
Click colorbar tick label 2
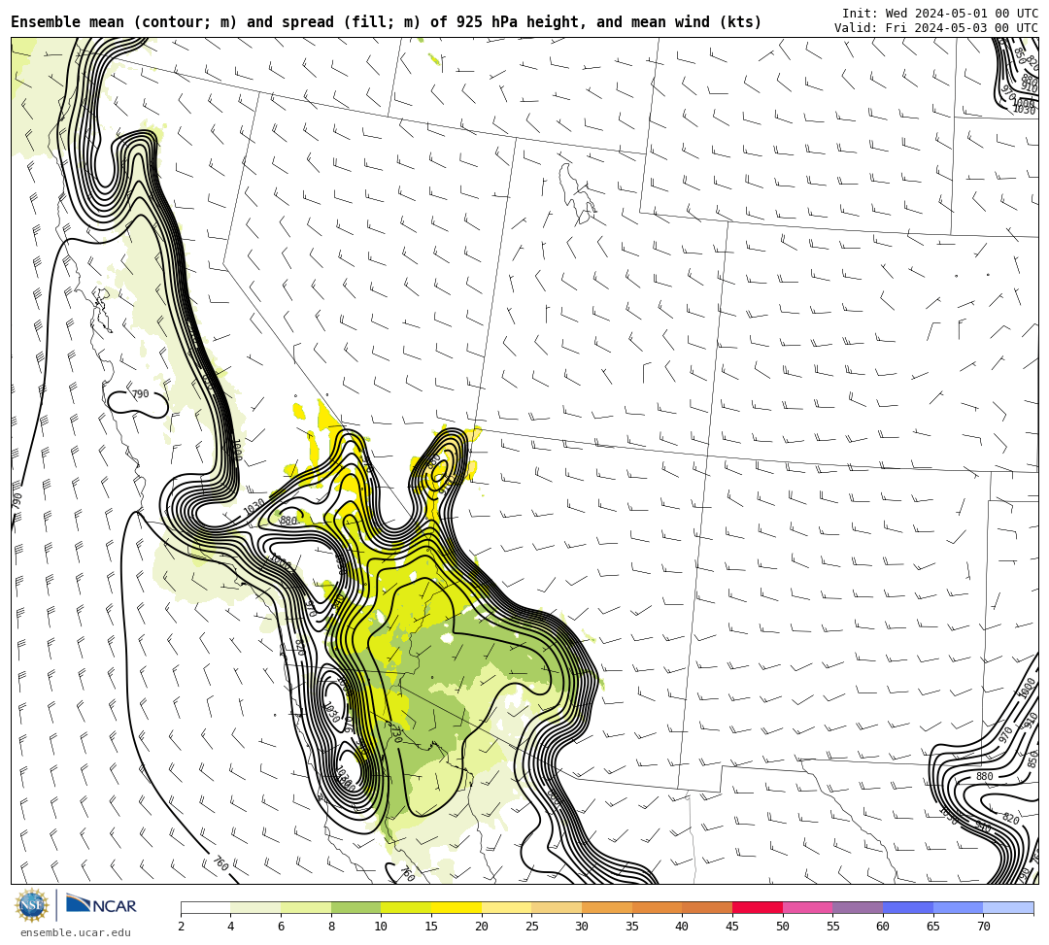click(181, 927)
